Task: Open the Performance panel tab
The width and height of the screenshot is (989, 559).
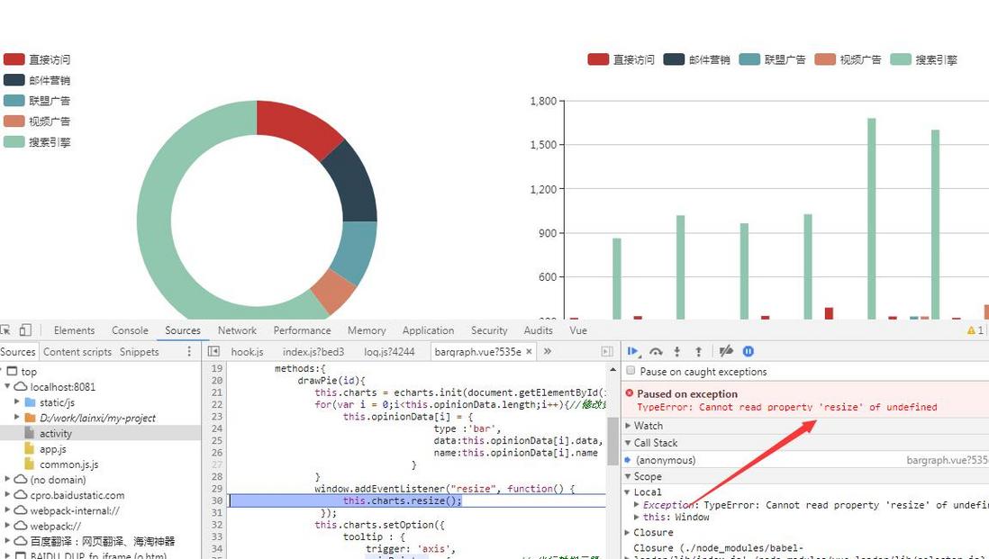Action: [x=302, y=330]
